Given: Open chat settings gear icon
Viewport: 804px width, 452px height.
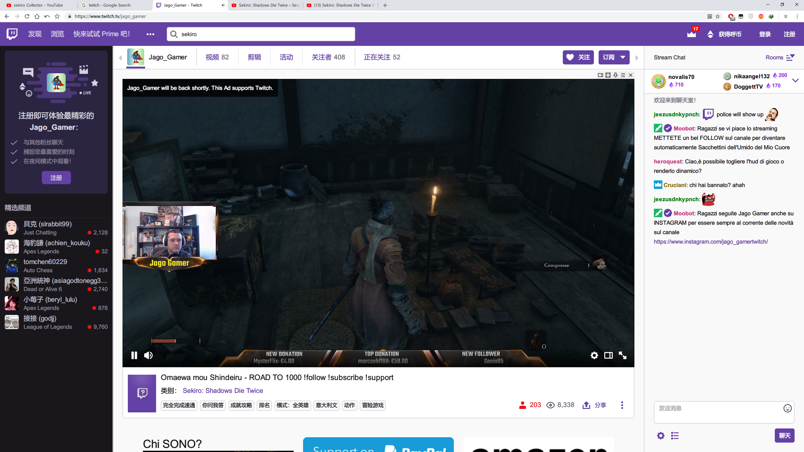Looking at the screenshot, I should coord(661,436).
